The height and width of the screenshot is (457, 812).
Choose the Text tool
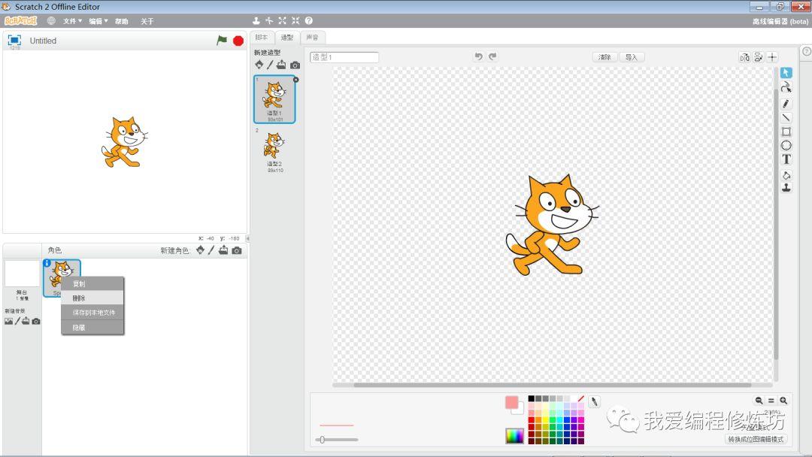pos(786,159)
